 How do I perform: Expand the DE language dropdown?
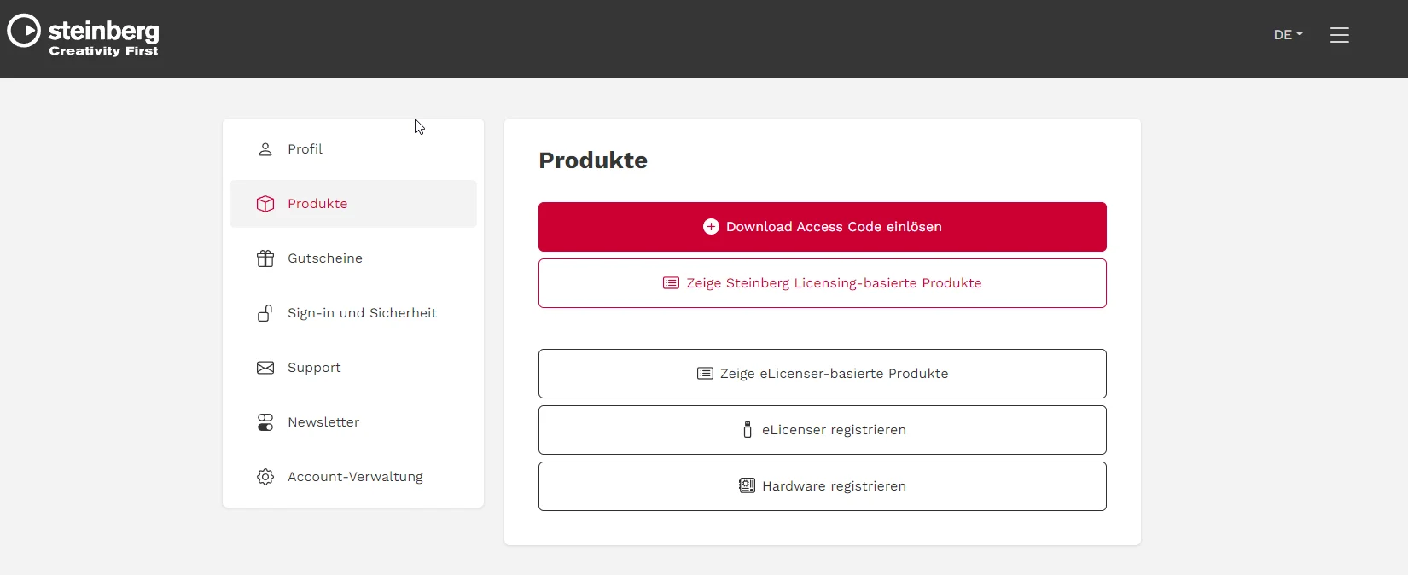pyautogui.click(x=1289, y=35)
